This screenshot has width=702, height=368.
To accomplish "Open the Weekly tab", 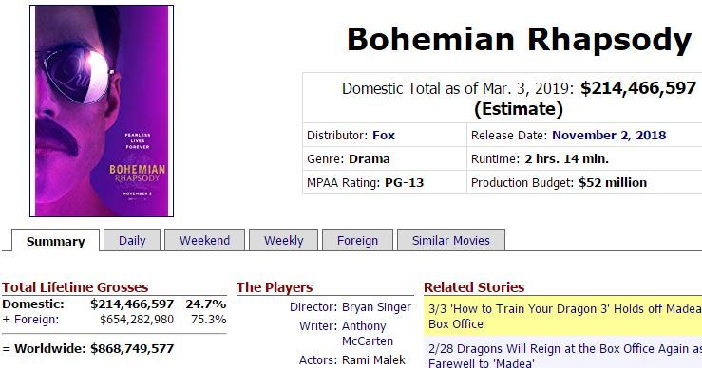I will click(283, 240).
